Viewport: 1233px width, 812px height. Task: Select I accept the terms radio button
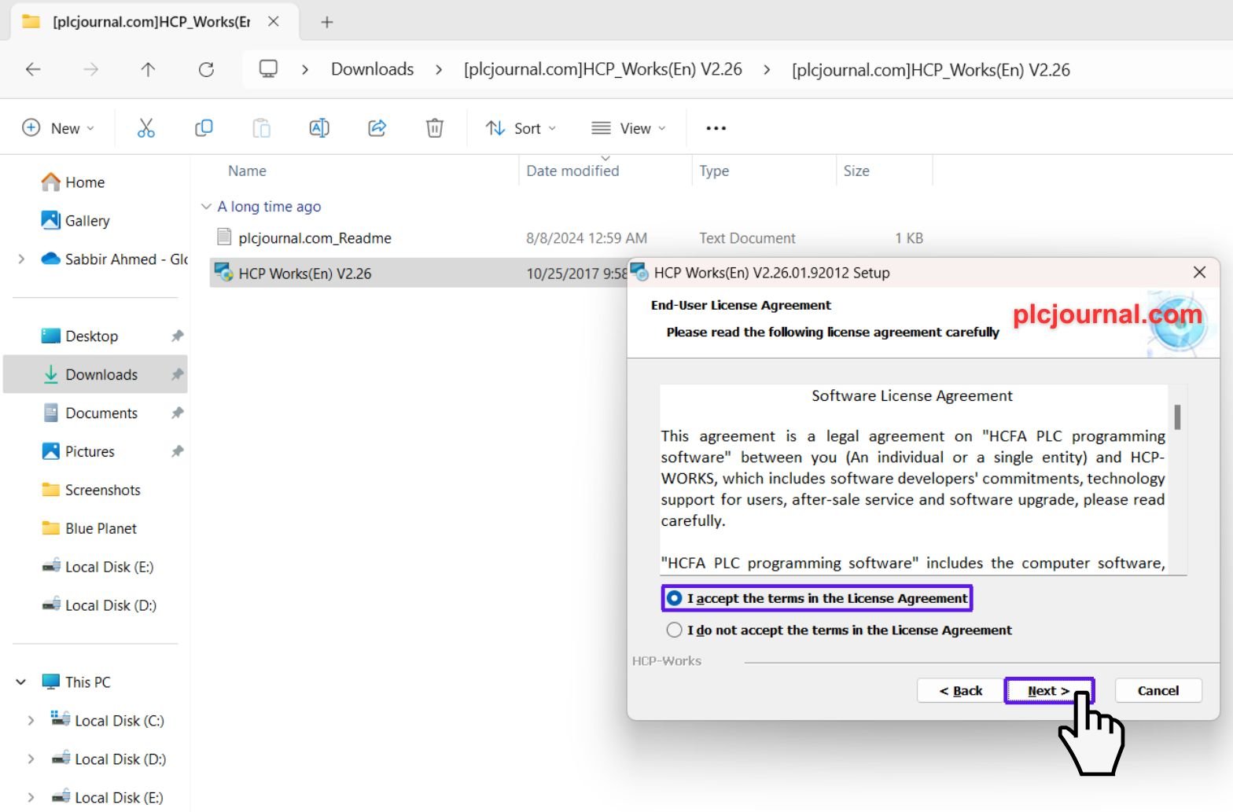(x=674, y=598)
